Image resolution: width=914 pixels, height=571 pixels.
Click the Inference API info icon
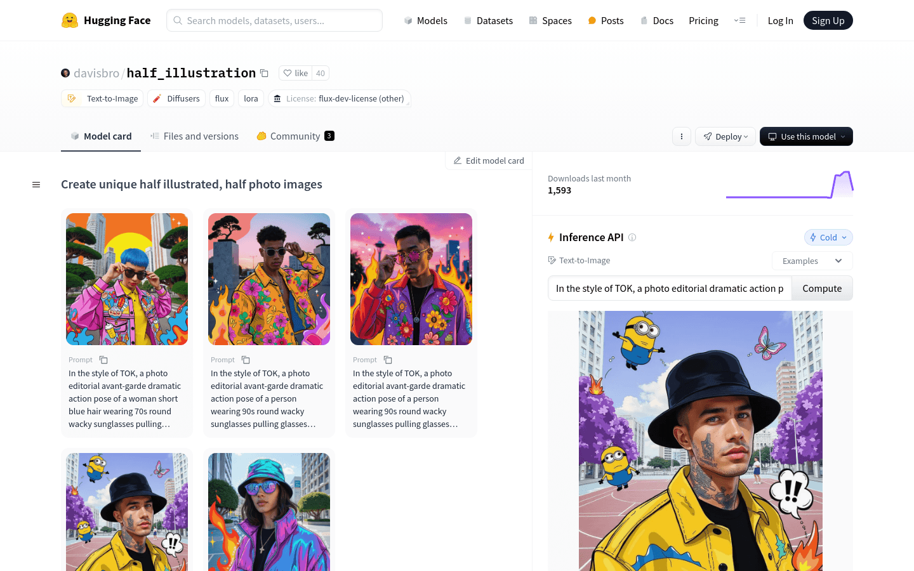coord(632,237)
